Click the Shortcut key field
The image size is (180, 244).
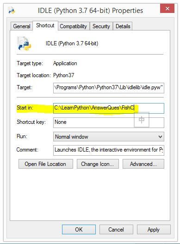point(109,122)
